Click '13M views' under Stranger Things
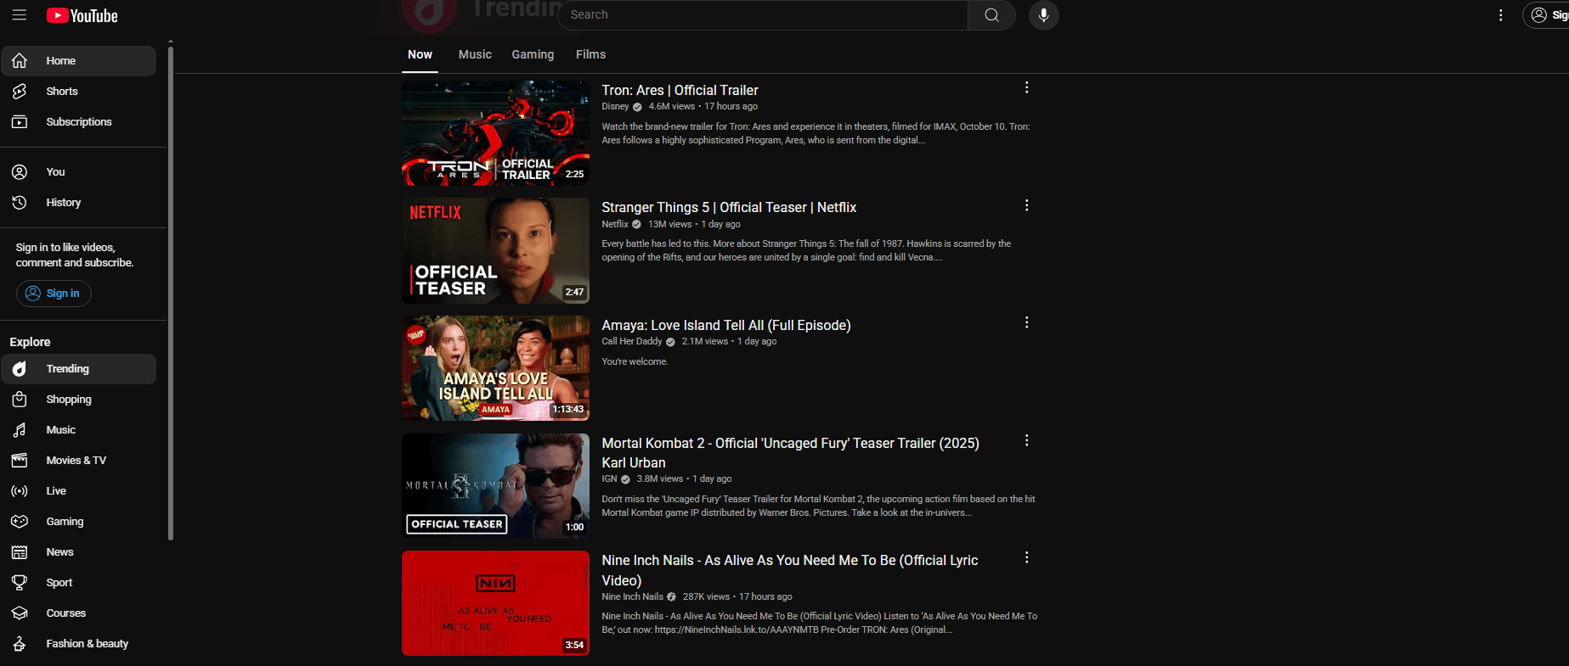The width and height of the screenshot is (1569, 666). [669, 224]
